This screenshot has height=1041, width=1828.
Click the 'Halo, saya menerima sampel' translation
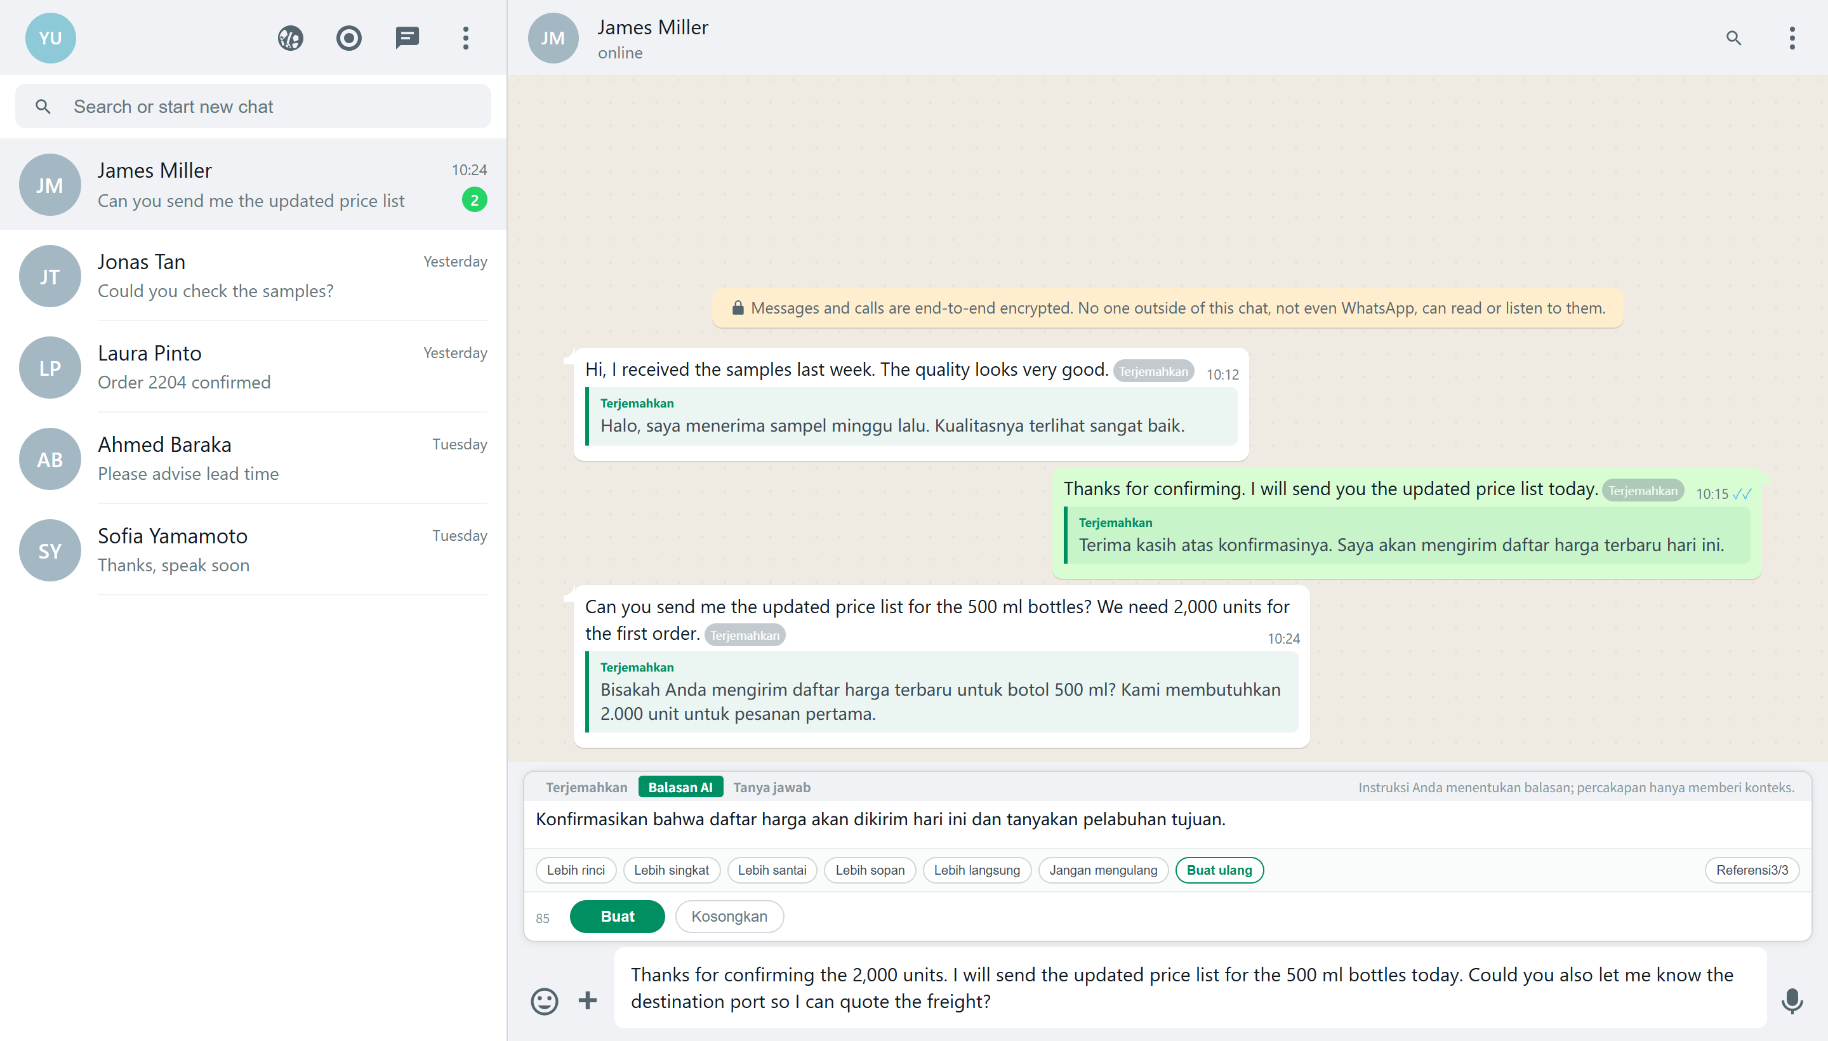(911, 416)
